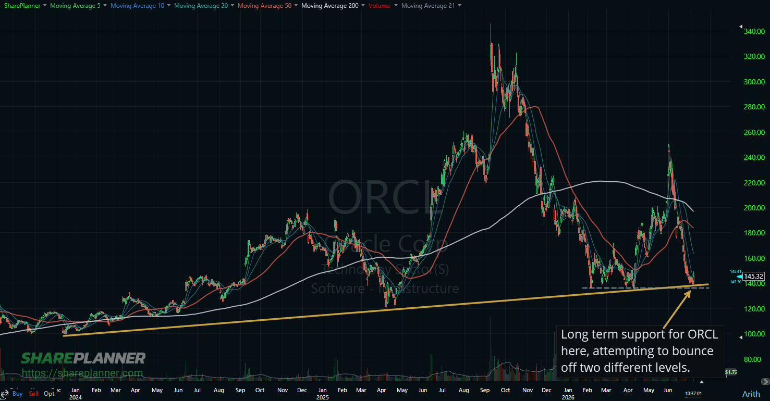Click the blue Buy button
This screenshot has height=401, width=770.
point(18,394)
